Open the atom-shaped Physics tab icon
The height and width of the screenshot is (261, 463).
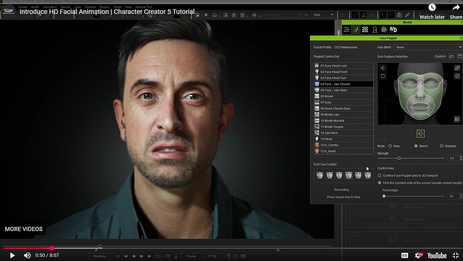click(384, 29)
